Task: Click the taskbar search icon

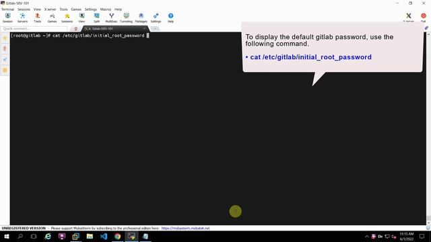Action: tap(20, 236)
